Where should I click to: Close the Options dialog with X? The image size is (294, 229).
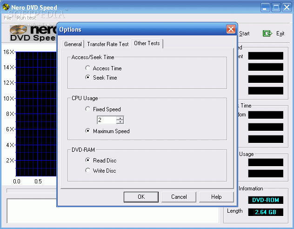point(231,29)
